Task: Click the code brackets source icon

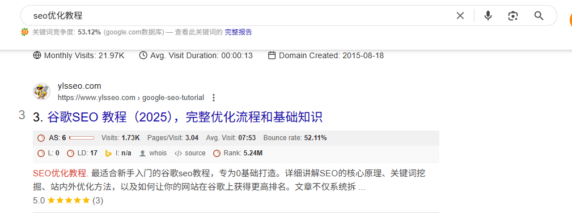Action: [179, 153]
